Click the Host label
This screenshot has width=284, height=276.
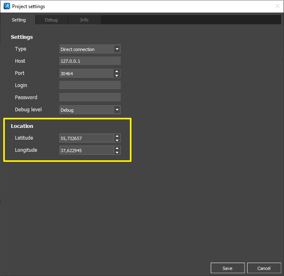click(20, 61)
